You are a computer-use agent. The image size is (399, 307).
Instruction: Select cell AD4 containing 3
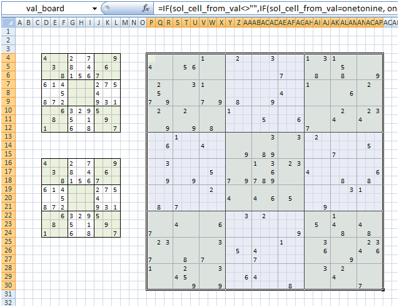[x=273, y=59]
